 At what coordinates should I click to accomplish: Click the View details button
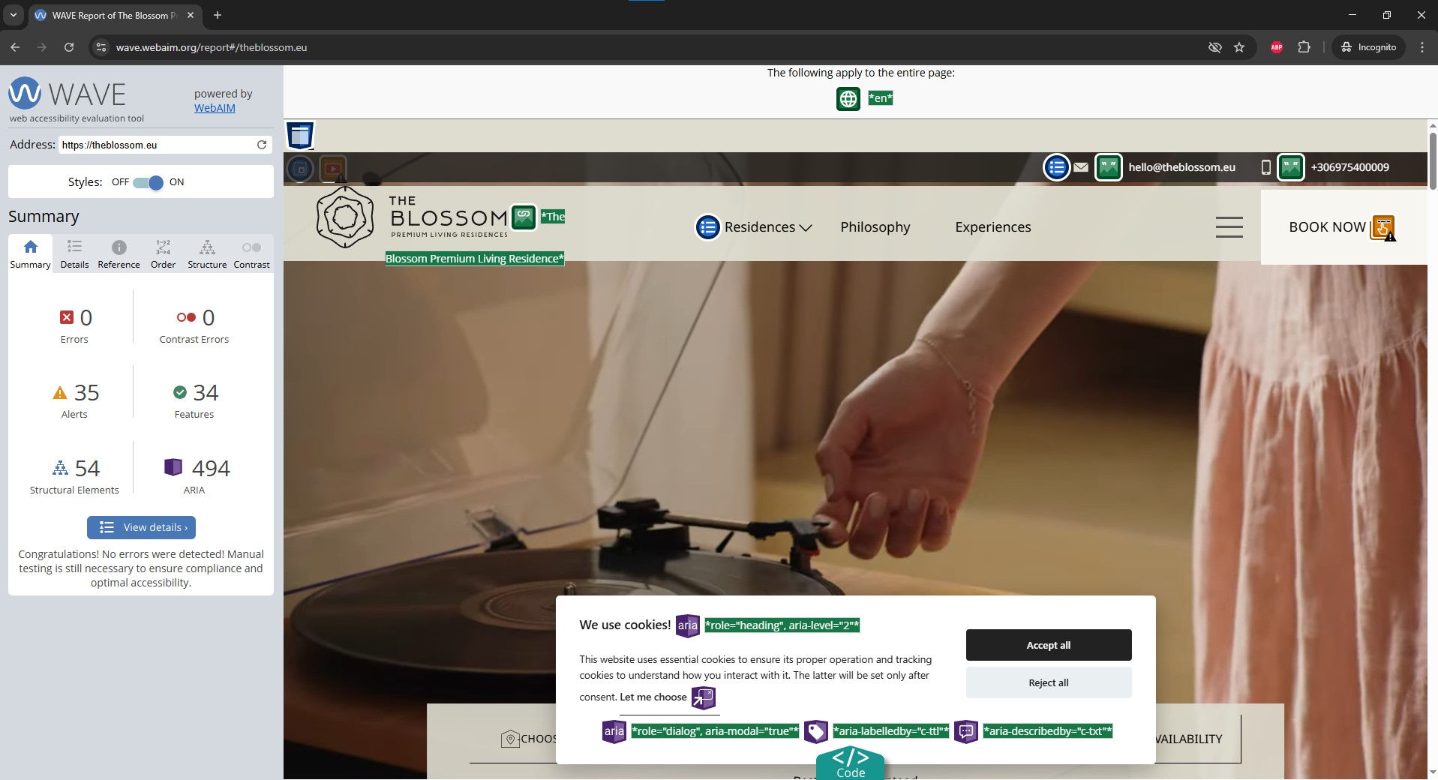pos(141,527)
